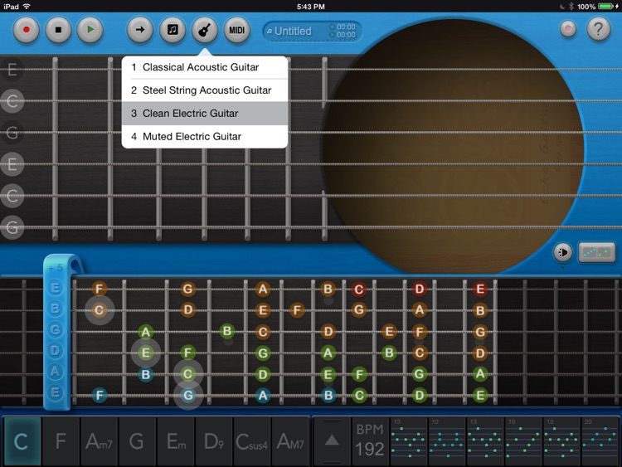Open the MIDI settings button
The height and width of the screenshot is (467, 622).
coord(237,30)
